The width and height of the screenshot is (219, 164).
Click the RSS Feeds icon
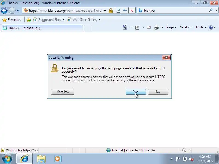137,28
